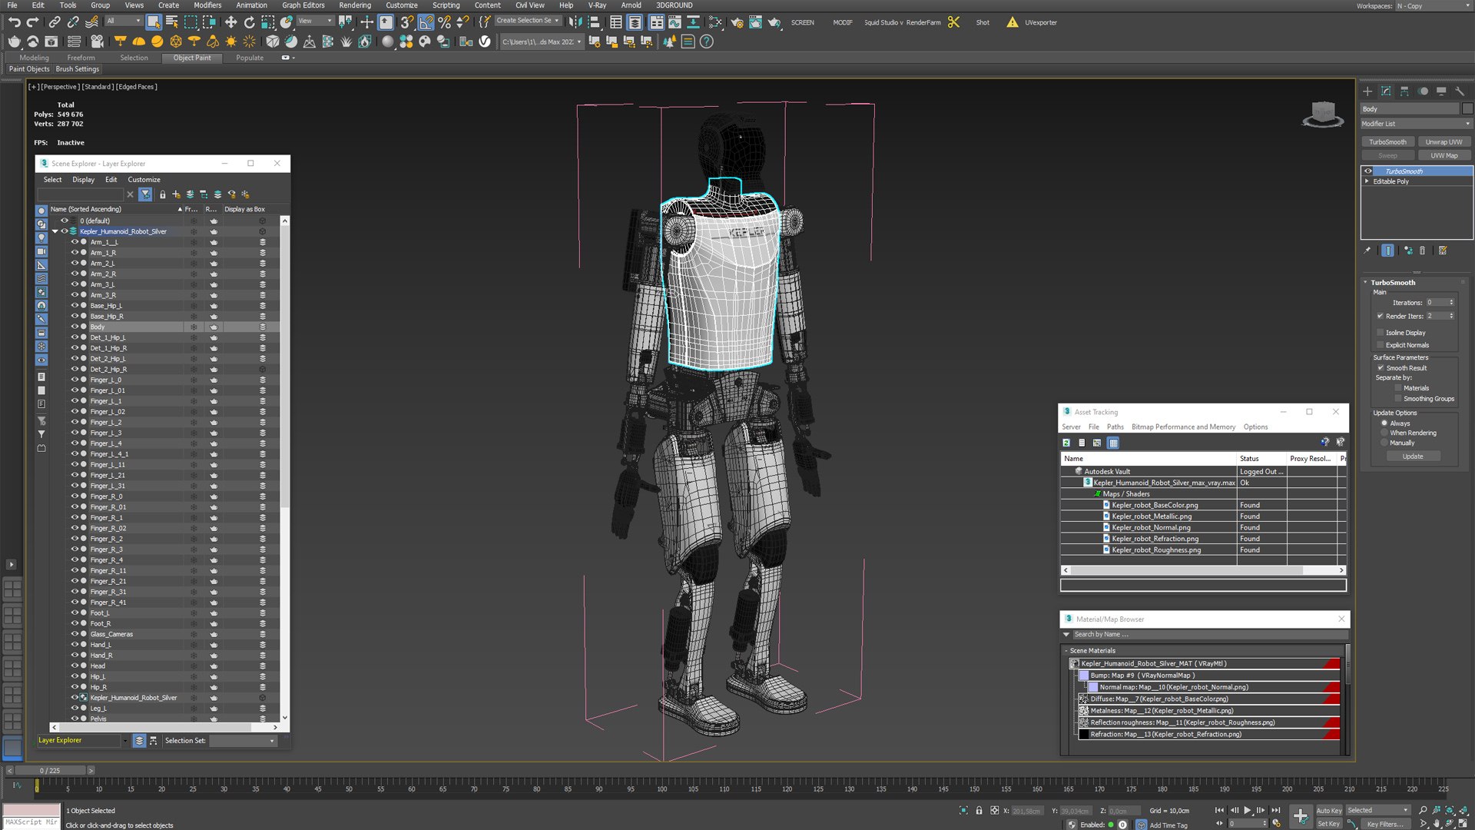Image resolution: width=1475 pixels, height=830 pixels.
Task: Open the Rendering menu
Action: coord(354,5)
